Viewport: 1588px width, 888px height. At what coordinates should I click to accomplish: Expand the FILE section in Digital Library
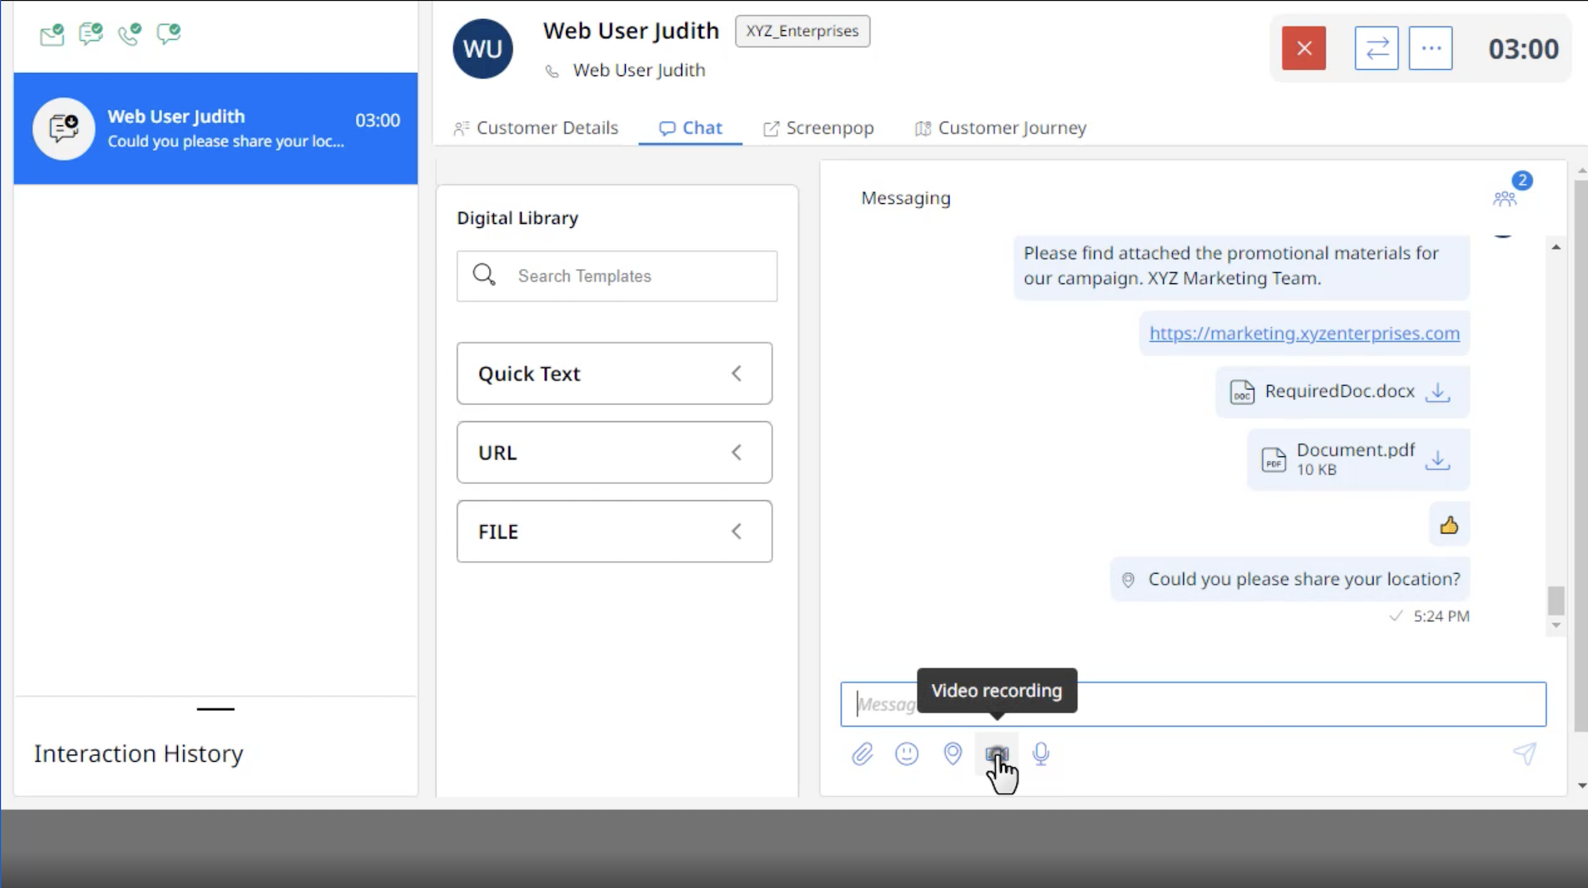[736, 532]
